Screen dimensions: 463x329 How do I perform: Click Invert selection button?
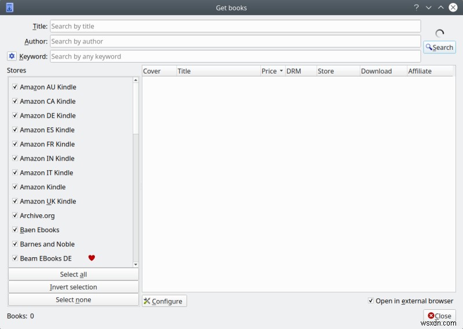pyautogui.click(x=74, y=287)
